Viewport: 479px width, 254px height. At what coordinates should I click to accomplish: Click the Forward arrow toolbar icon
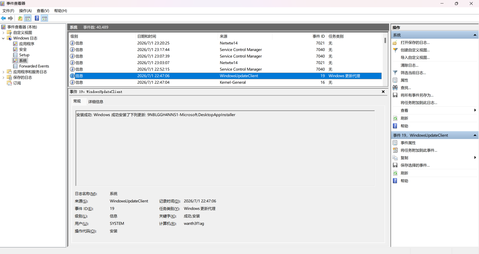10,18
